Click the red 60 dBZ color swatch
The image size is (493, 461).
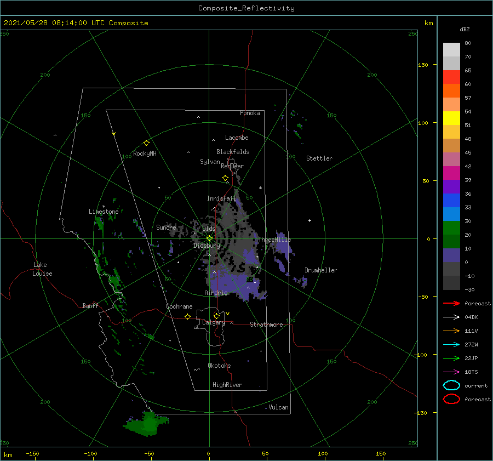451,77
